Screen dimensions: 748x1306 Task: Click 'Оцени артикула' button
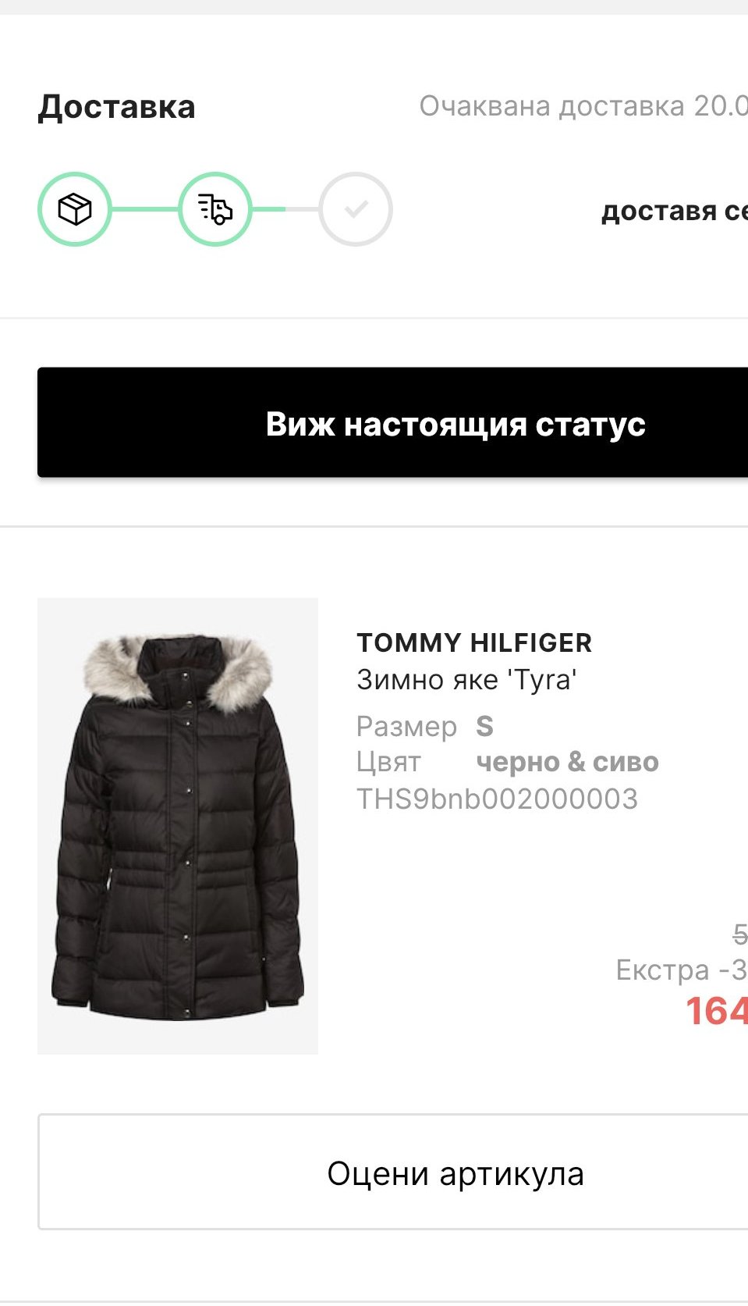(x=393, y=1173)
